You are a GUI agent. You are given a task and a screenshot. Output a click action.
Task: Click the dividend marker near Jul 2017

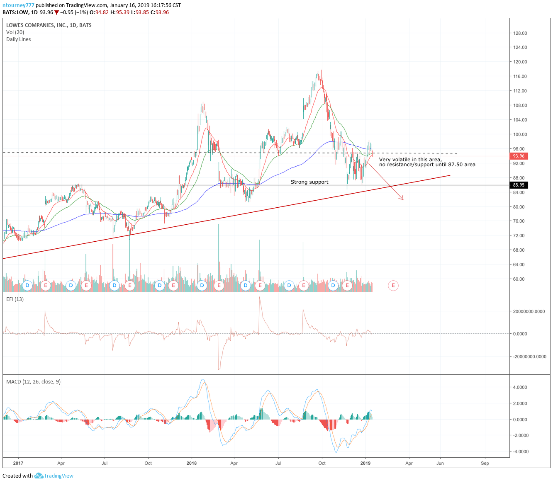pos(114,285)
